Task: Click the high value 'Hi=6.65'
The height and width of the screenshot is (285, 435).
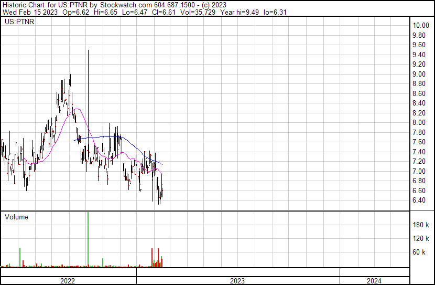Action: [x=105, y=12]
